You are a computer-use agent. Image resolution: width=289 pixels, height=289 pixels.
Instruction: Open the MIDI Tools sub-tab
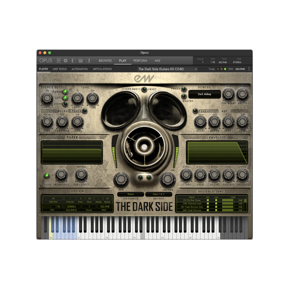[60, 69]
